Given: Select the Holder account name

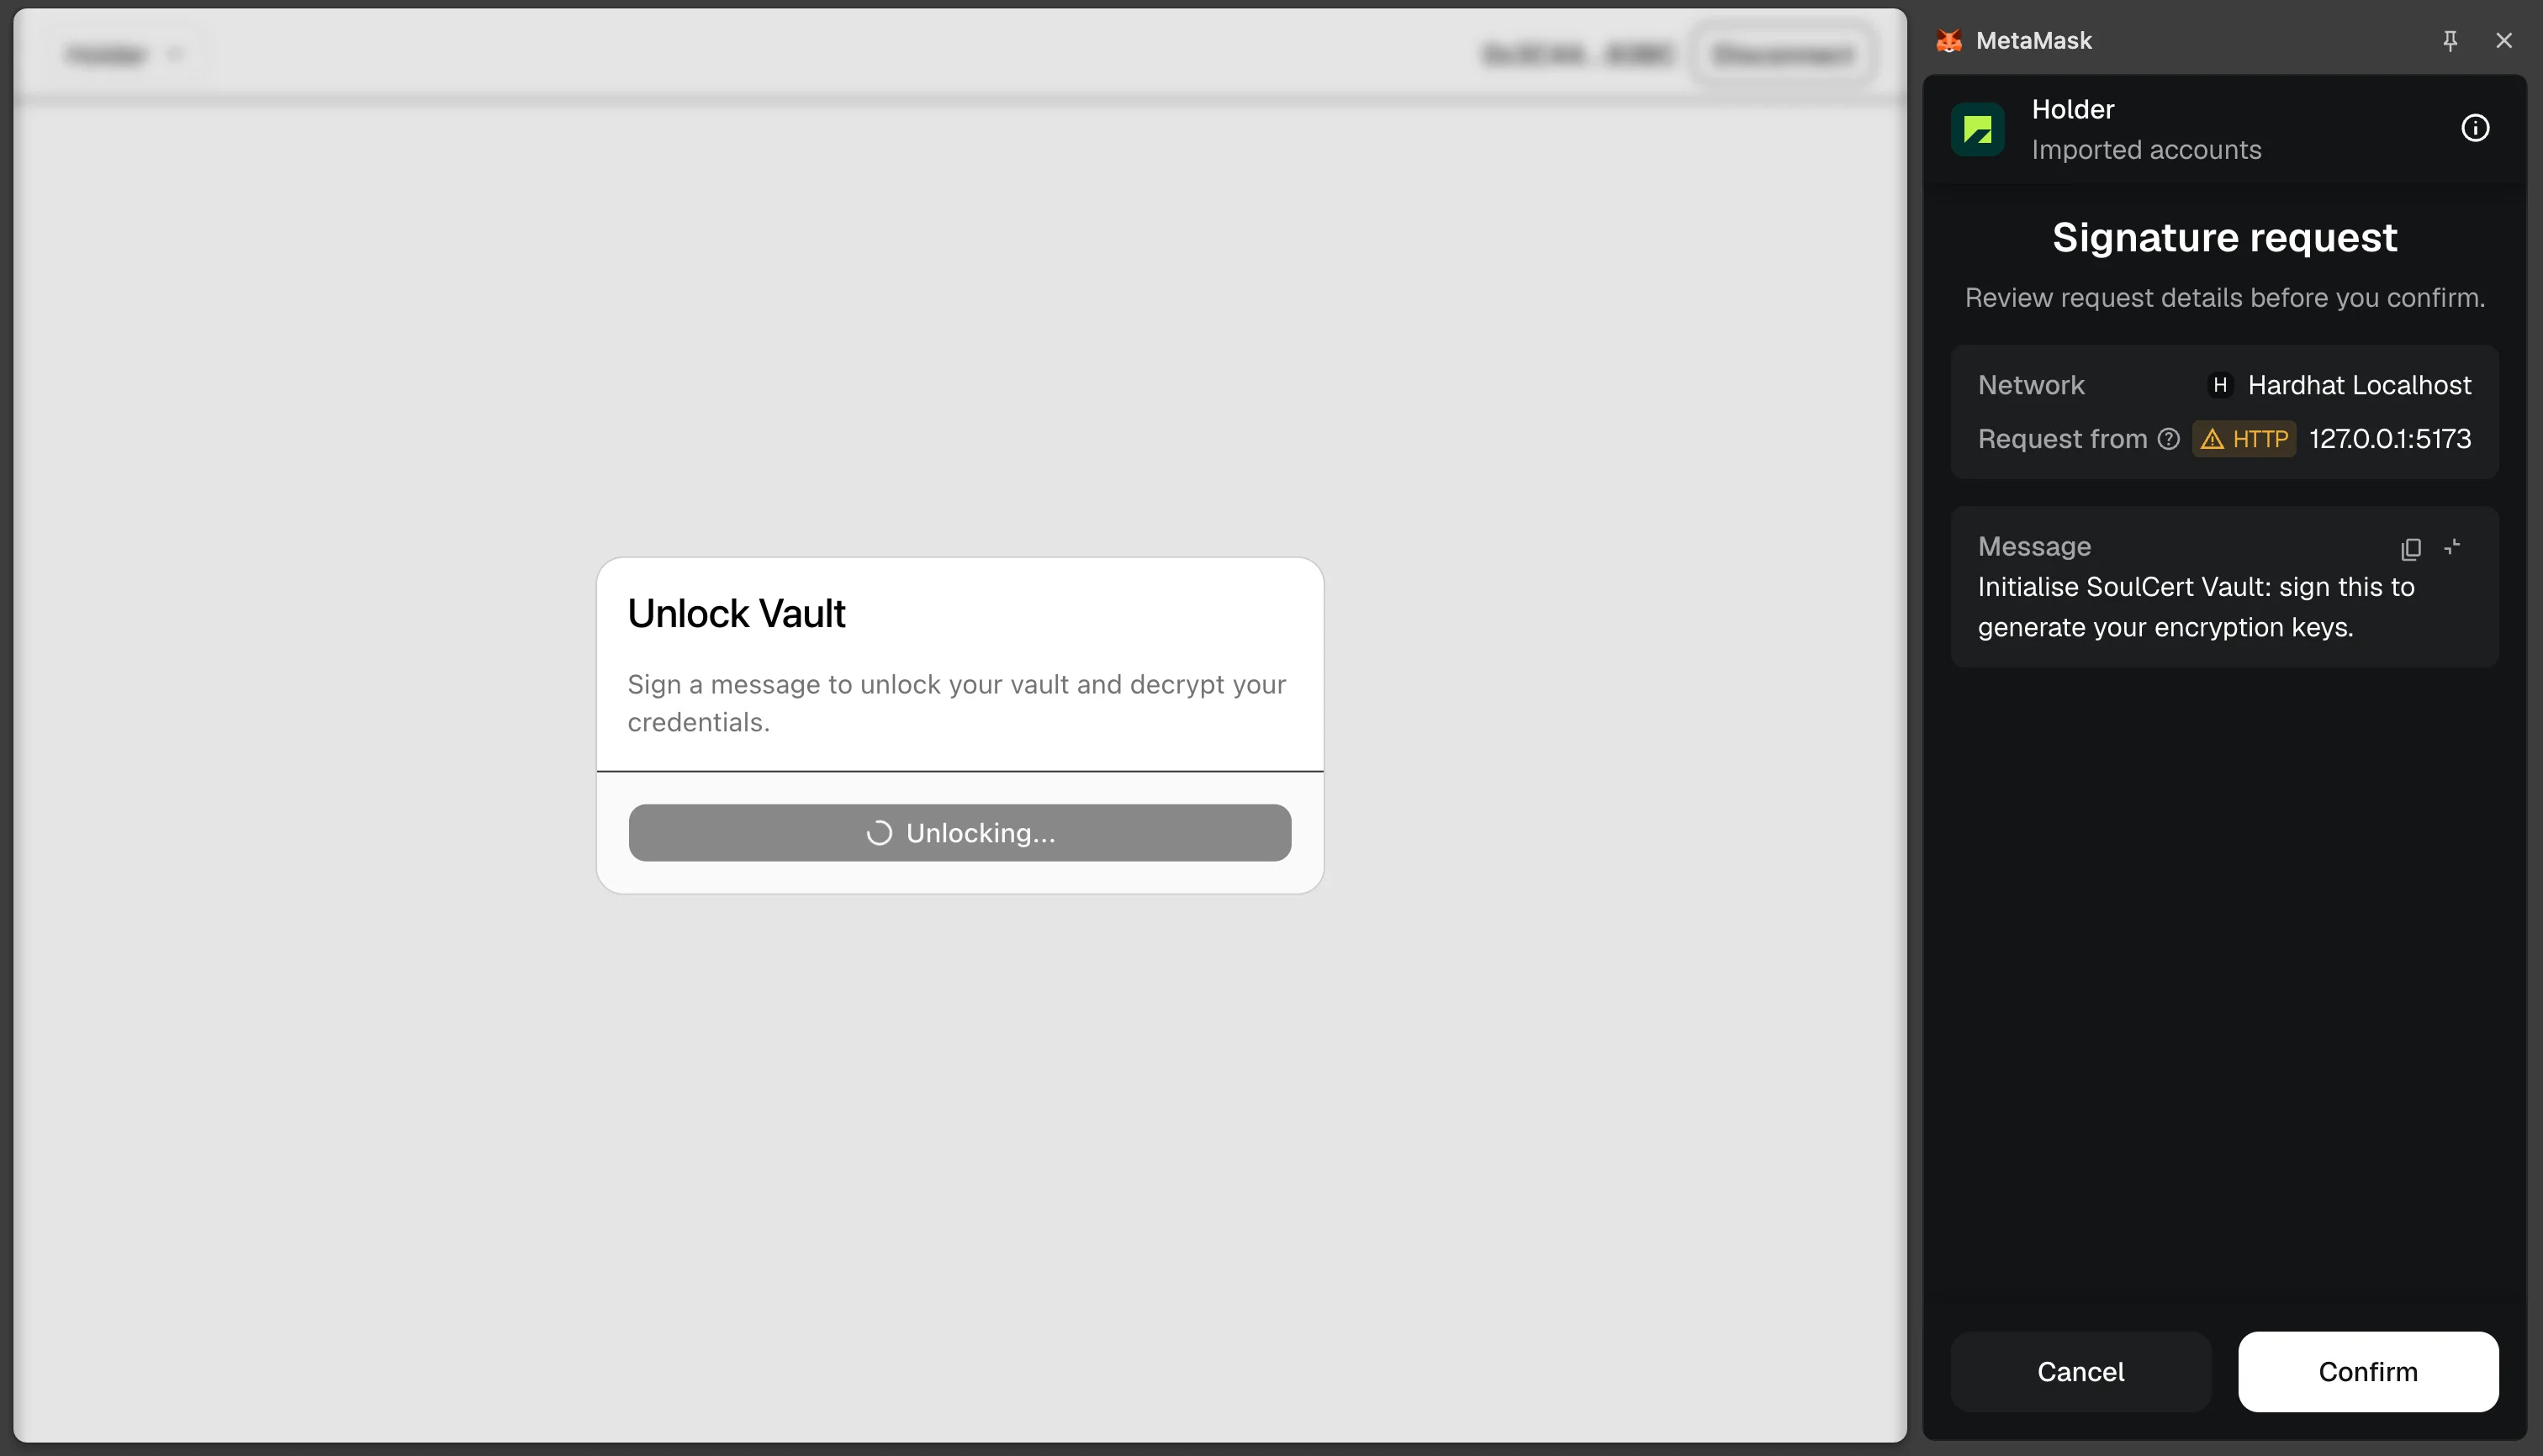Looking at the screenshot, I should [2073, 109].
